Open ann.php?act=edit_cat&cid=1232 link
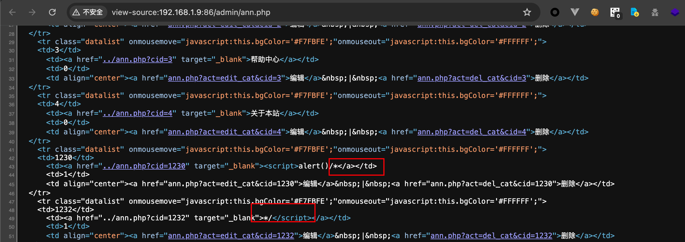Image resolution: width=685 pixels, height=242 pixels. pyautogui.click(x=231, y=236)
